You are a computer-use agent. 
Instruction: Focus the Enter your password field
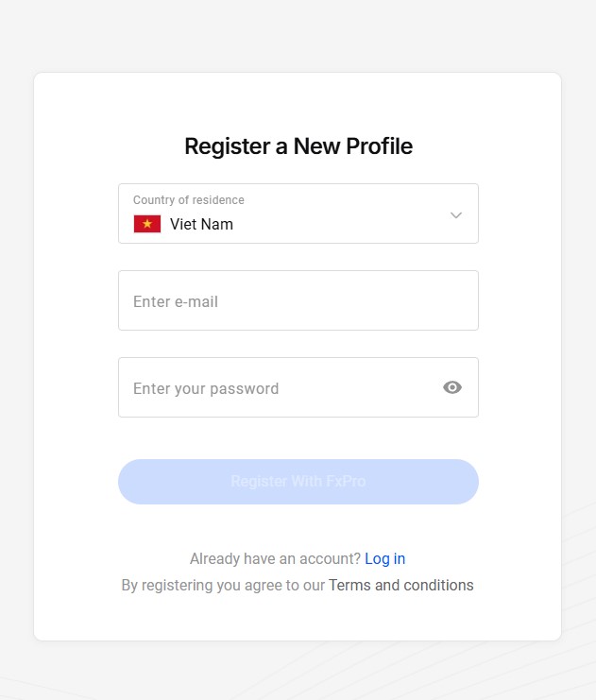pos(279,387)
